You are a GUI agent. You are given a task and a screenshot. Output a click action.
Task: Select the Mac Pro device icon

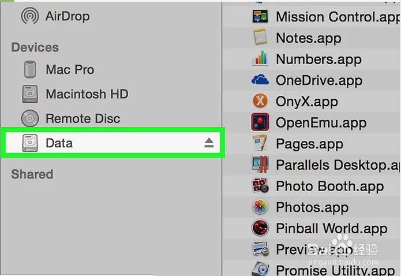[30, 69]
